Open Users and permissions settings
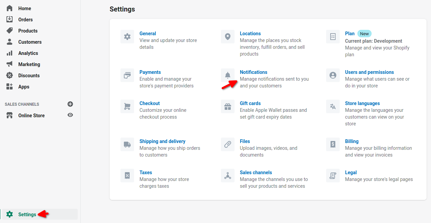Viewport: 431px width, 223px height. [x=369, y=72]
